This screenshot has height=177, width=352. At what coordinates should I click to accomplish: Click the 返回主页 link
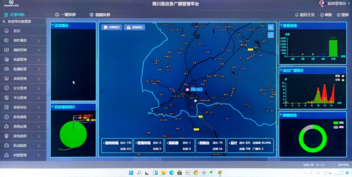point(304,15)
